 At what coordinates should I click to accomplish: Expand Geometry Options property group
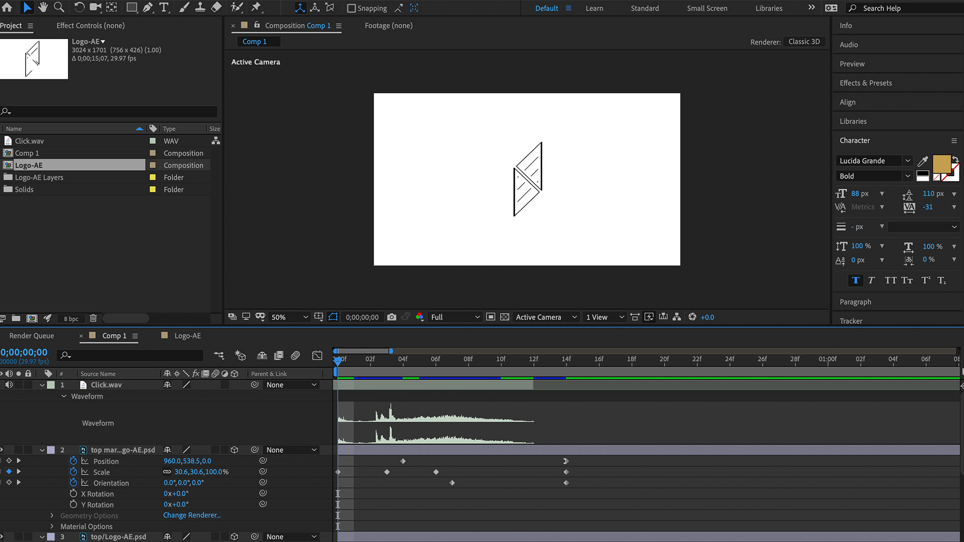coord(52,515)
